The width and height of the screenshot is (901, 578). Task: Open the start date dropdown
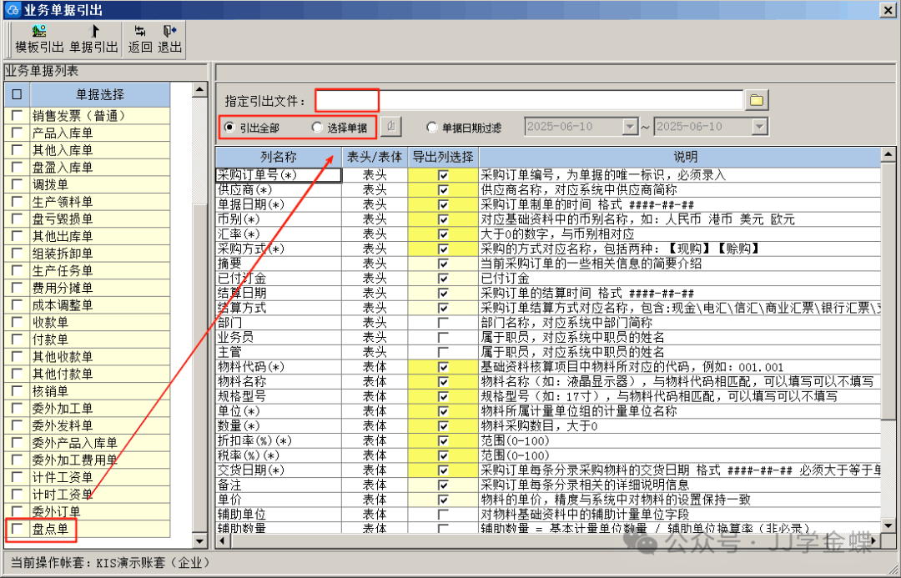click(630, 127)
